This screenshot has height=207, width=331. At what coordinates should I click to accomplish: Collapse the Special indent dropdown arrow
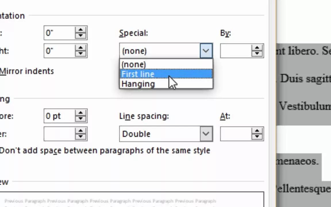pos(206,51)
